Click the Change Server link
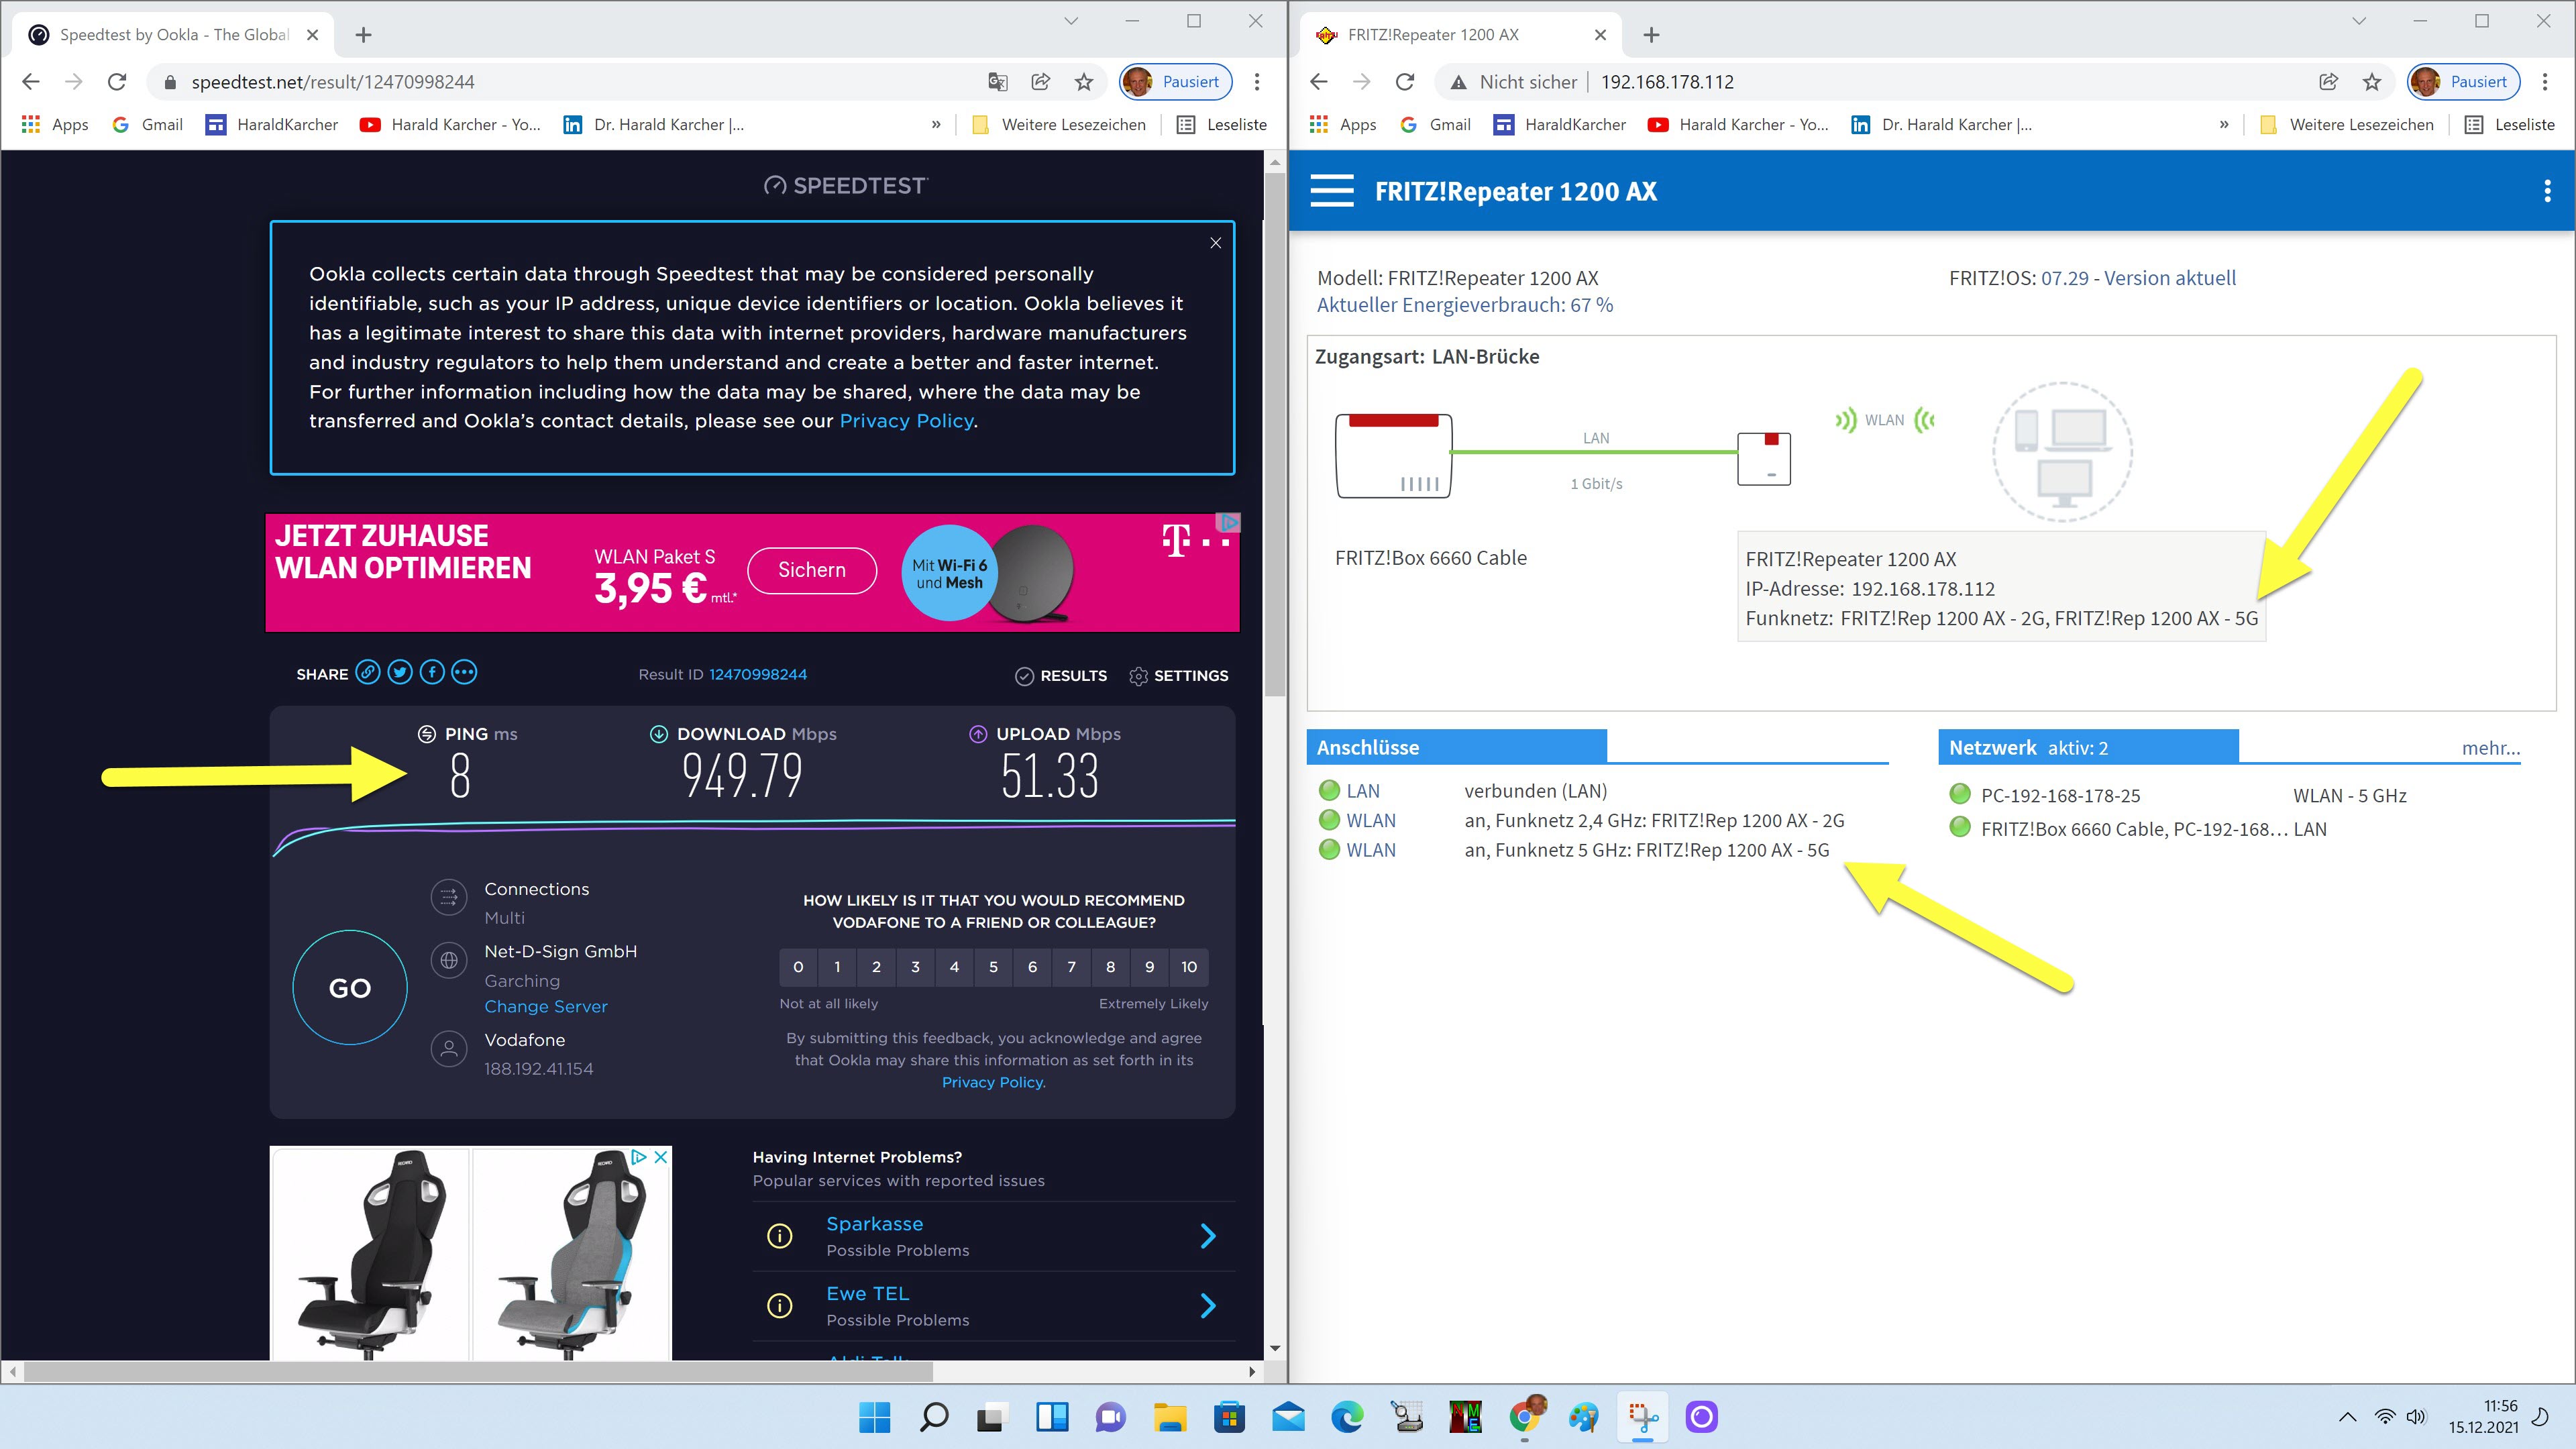2576x1449 pixels. coord(545,1007)
